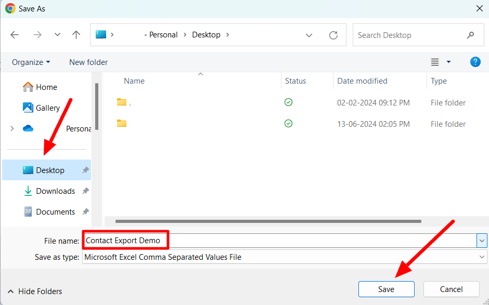This screenshot has height=305, width=489.
Task: Go back with the left arrow
Action: 15,35
